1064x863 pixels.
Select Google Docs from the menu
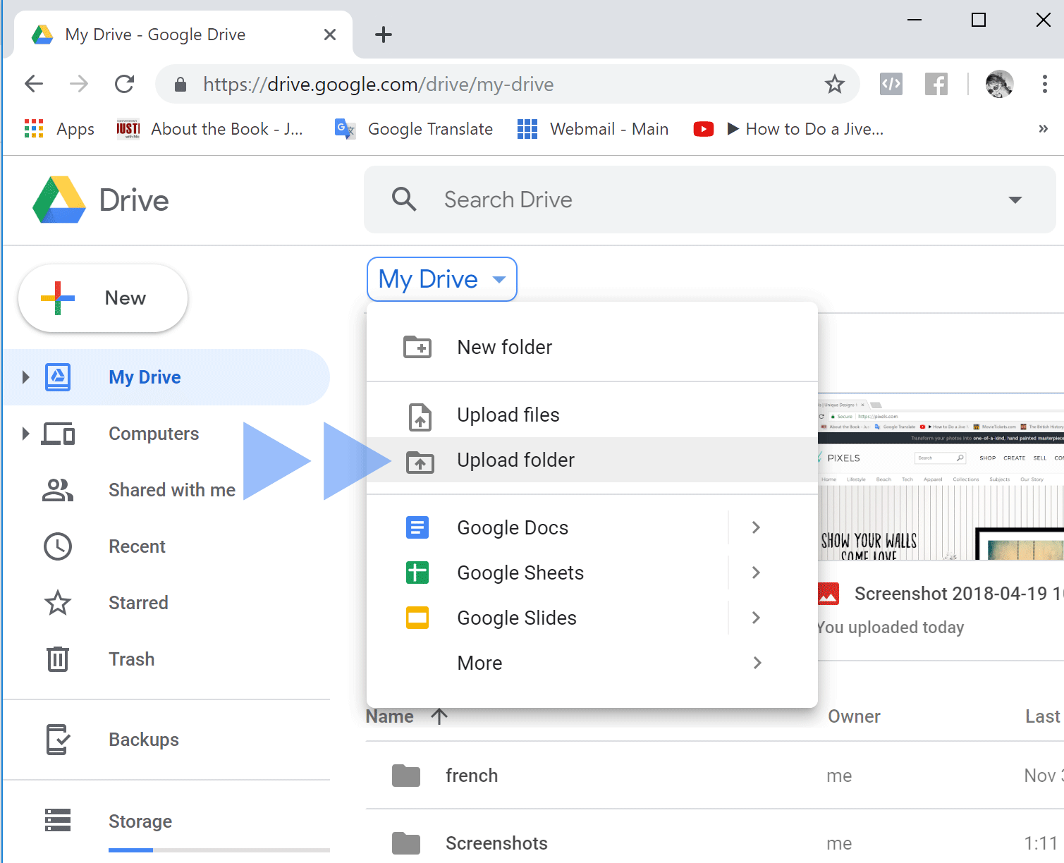pos(513,527)
